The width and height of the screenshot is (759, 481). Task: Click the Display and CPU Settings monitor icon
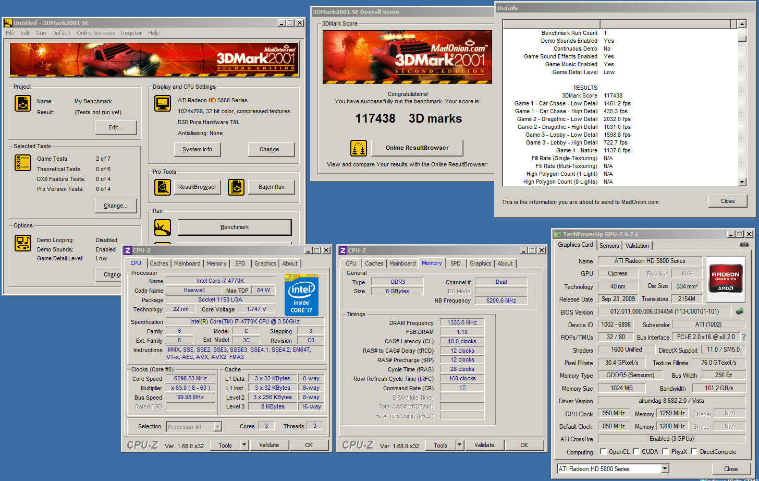pos(163,103)
